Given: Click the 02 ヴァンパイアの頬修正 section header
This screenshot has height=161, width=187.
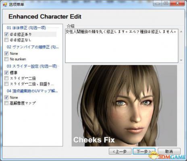Looking at the screenshot, I should pos(33,47).
